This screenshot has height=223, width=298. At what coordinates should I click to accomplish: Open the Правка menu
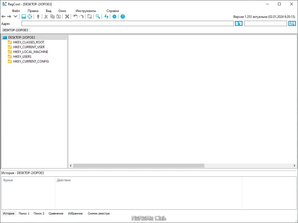pos(33,11)
